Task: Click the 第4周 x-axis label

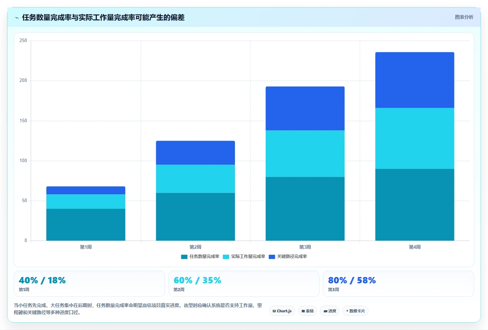Action: [415, 247]
